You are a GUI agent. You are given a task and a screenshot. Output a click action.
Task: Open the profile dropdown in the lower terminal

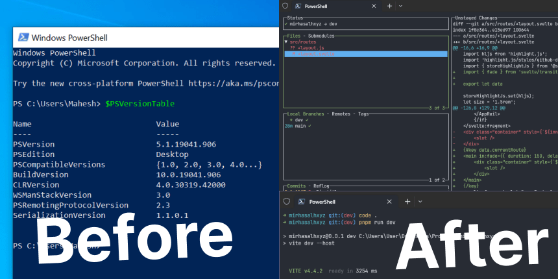(420, 201)
